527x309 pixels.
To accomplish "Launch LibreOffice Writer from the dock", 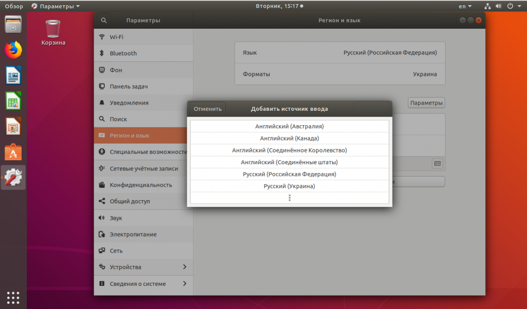I will (13, 75).
